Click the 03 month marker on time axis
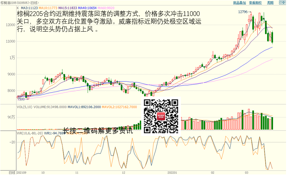290x181 pixels. (x=246, y=173)
